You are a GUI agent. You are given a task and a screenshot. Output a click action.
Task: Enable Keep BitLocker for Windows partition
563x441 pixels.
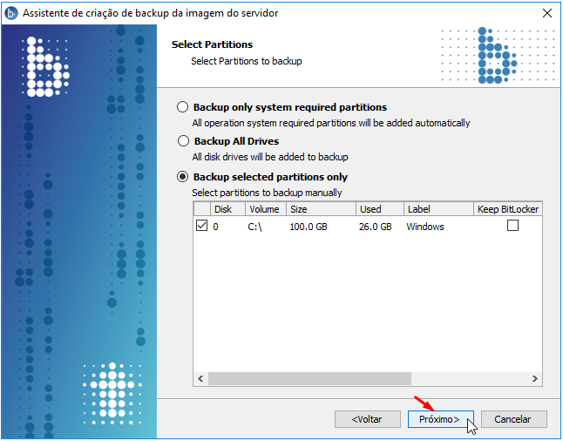[512, 226]
